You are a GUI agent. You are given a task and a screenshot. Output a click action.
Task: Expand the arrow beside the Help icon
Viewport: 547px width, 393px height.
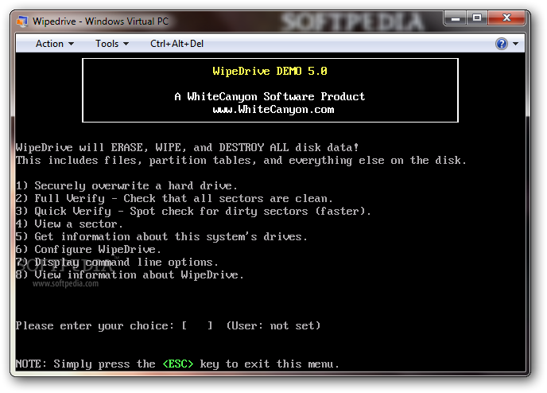(516, 44)
